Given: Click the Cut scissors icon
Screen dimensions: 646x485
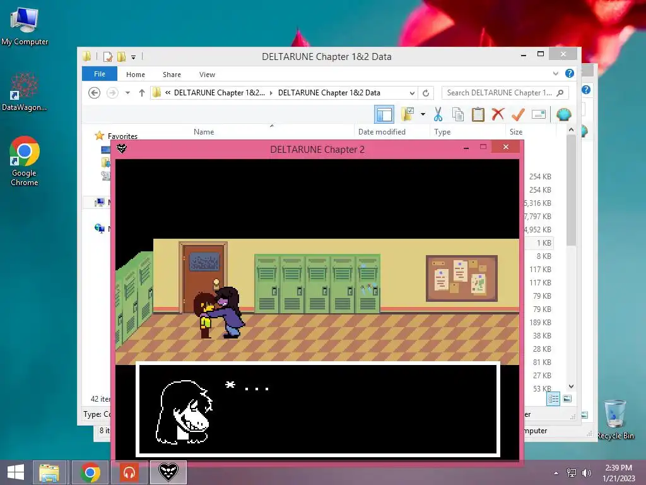Looking at the screenshot, I should click(438, 114).
